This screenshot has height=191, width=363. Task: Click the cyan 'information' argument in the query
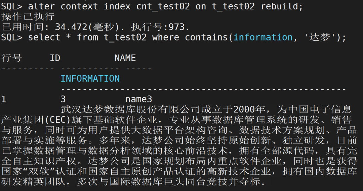click(263, 37)
